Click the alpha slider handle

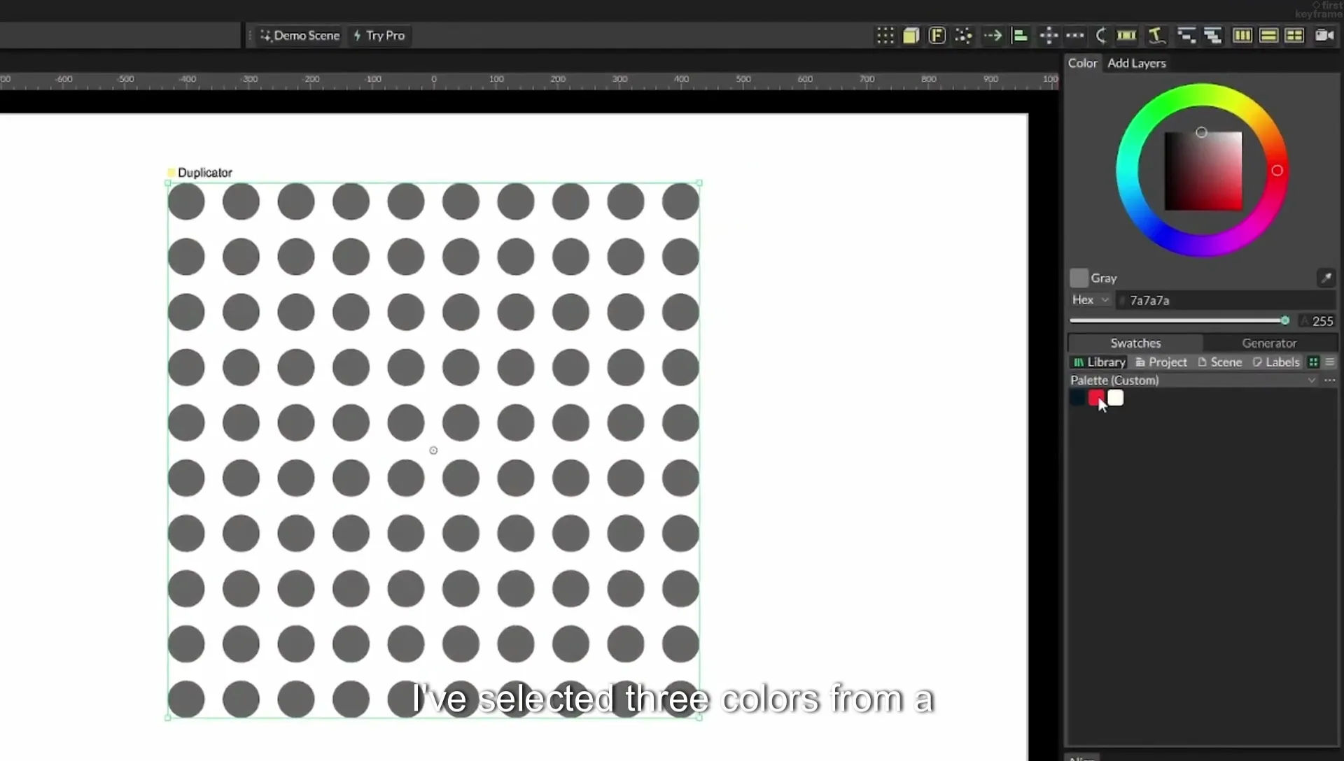[1284, 320]
